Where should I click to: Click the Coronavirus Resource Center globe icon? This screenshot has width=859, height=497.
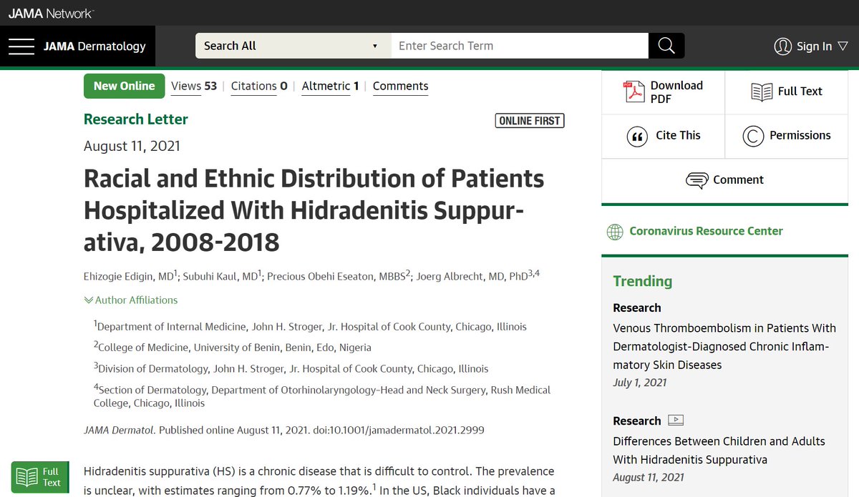(x=615, y=232)
